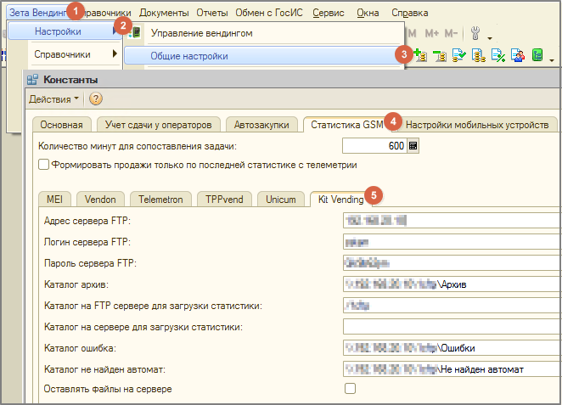Switch to the Автозакупки tab
Screen dimensions: 562x405
261,125
